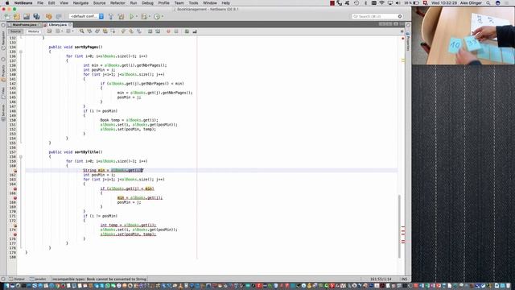Open the default config combo box

[x=86, y=16]
